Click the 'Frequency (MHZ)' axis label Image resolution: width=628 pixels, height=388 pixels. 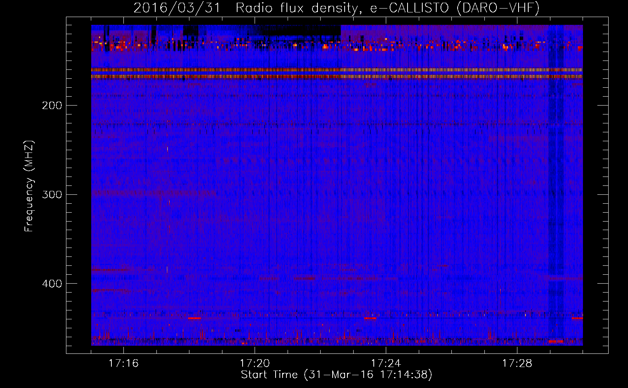[x=29, y=186]
